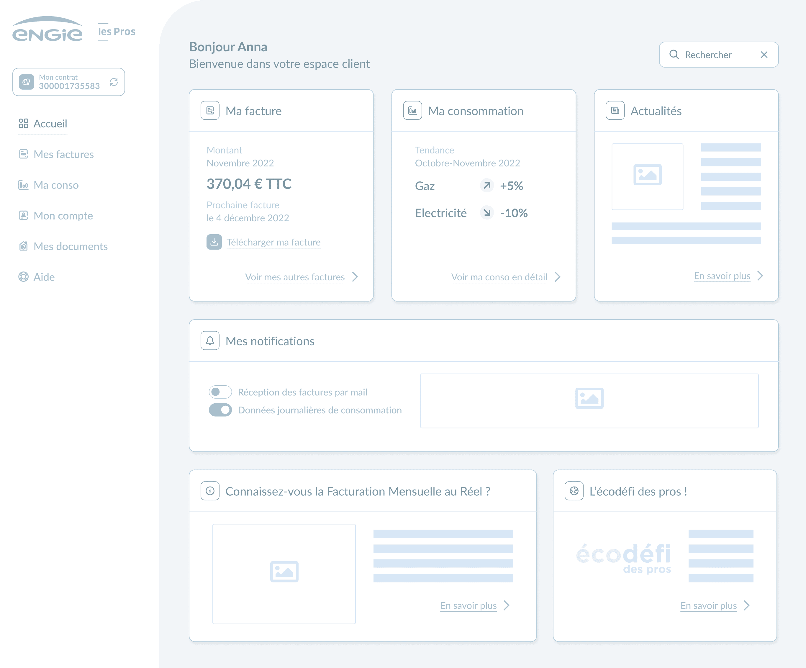Click the download invoice icon

pyautogui.click(x=214, y=242)
